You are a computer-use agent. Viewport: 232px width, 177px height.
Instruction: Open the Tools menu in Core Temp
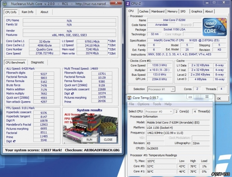pos(157,104)
